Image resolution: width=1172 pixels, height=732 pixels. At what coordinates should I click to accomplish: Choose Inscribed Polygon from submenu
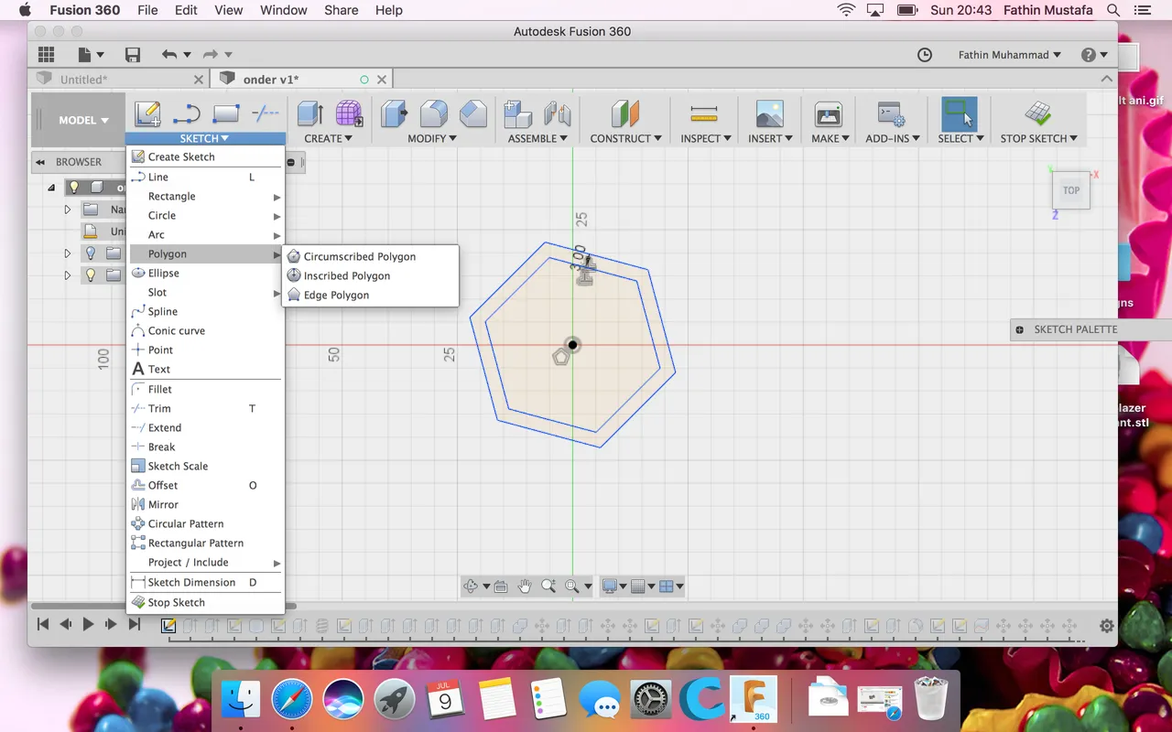pos(371,275)
